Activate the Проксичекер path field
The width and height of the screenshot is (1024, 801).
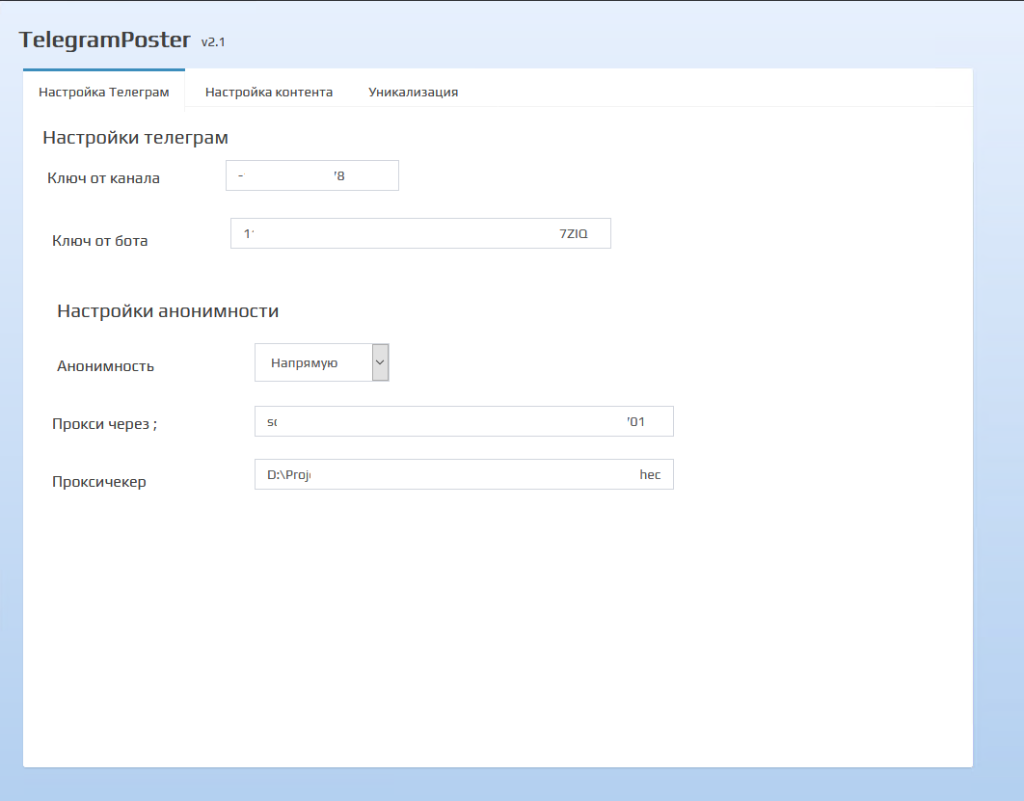click(464, 474)
